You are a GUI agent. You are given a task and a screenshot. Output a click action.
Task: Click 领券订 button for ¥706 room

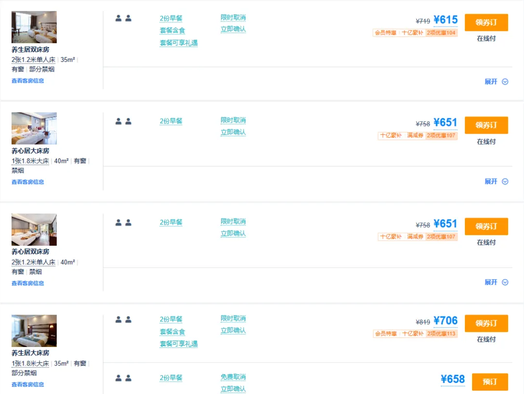pos(486,323)
